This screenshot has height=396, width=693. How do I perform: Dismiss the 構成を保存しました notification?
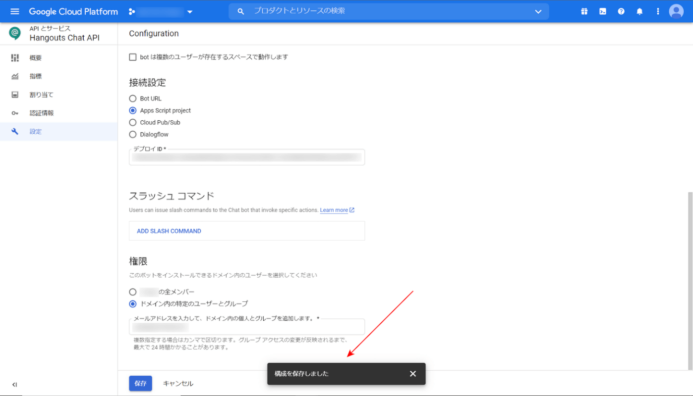(413, 374)
